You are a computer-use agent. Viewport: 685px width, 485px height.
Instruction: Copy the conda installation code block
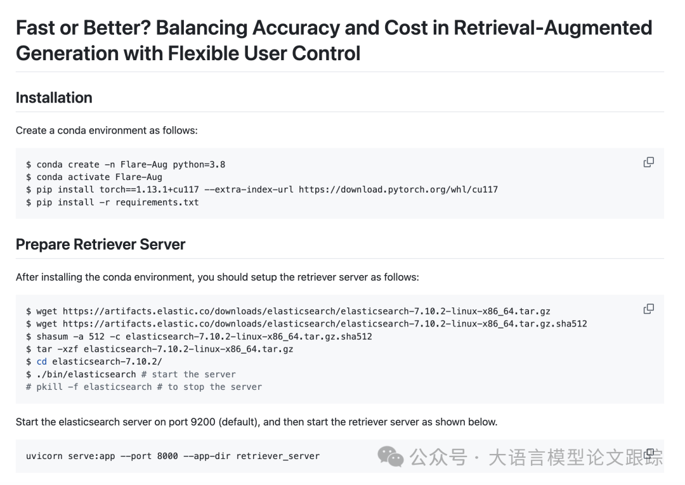649,162
